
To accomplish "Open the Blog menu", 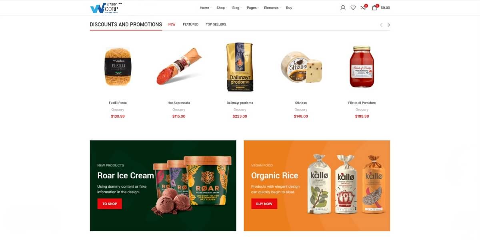I will [237, 8].
